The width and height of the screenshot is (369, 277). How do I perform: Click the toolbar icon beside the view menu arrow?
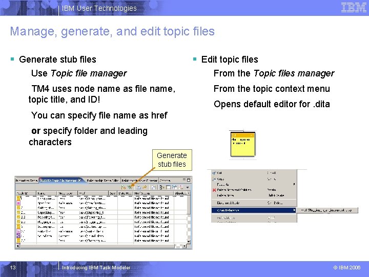tap(181, 187)
